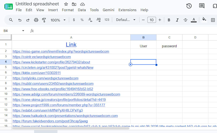
Task: Undo the last action
Action: [20, 20]
